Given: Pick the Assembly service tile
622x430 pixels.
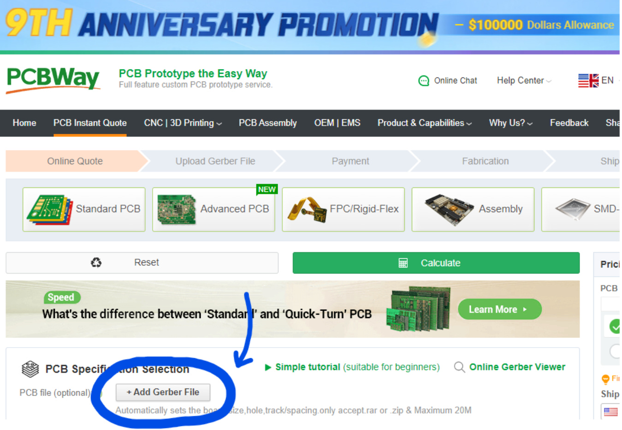Looking at the screenshot, I should click(x=473, y=209).
